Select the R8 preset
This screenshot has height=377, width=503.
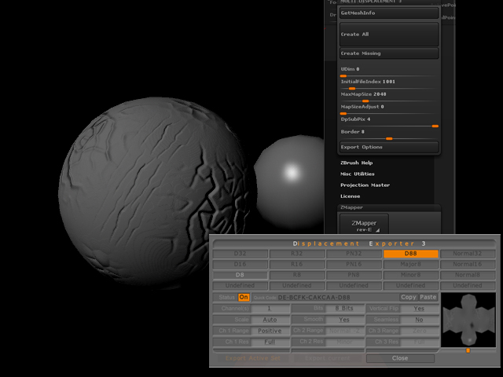pos(297,275)
